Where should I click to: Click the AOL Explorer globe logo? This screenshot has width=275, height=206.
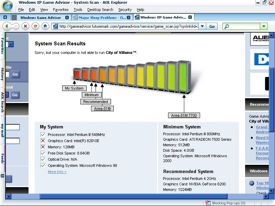click(x=7, y=6)
